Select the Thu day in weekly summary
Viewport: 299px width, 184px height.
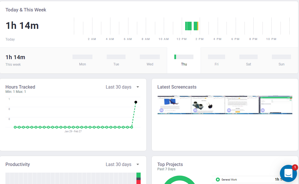184,60
